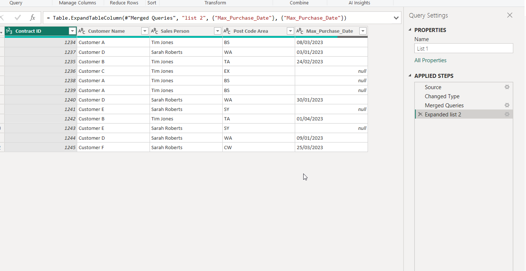Click Post Code Area data type icon
This screenshot has width=526, height=271.
pos(228,31)
